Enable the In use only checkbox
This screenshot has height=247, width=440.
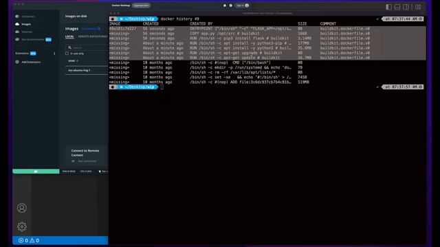[67, 54]
